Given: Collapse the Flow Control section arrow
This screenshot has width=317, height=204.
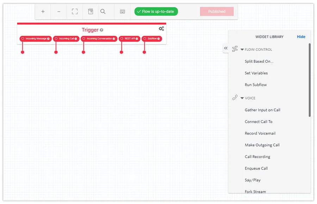Looking at the screenshot, I should click(242, 50).
